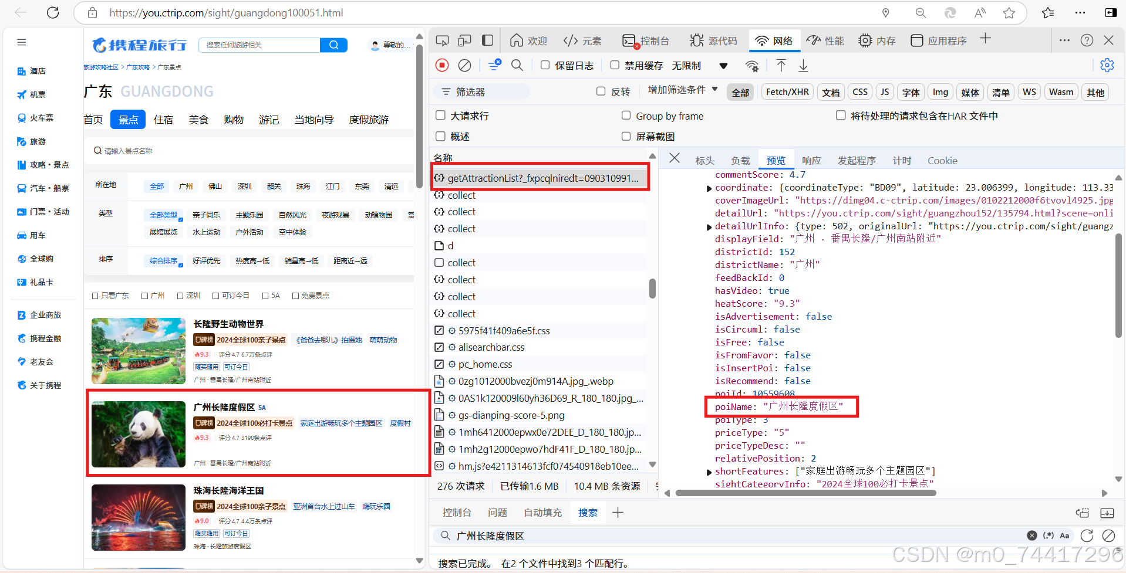This screenshot has height=573, width=1126.
Task: Open the 无限制 throttling dropdown
Action: click(x=699, y=66)
